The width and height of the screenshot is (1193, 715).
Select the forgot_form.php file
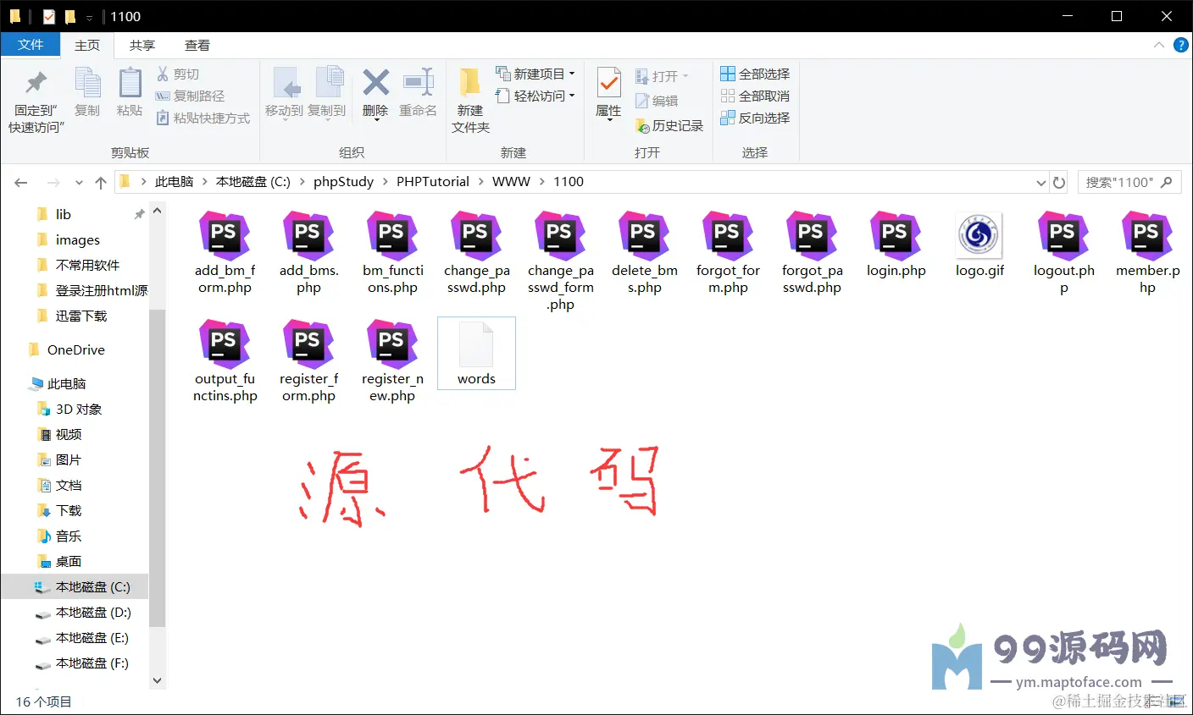728,253
